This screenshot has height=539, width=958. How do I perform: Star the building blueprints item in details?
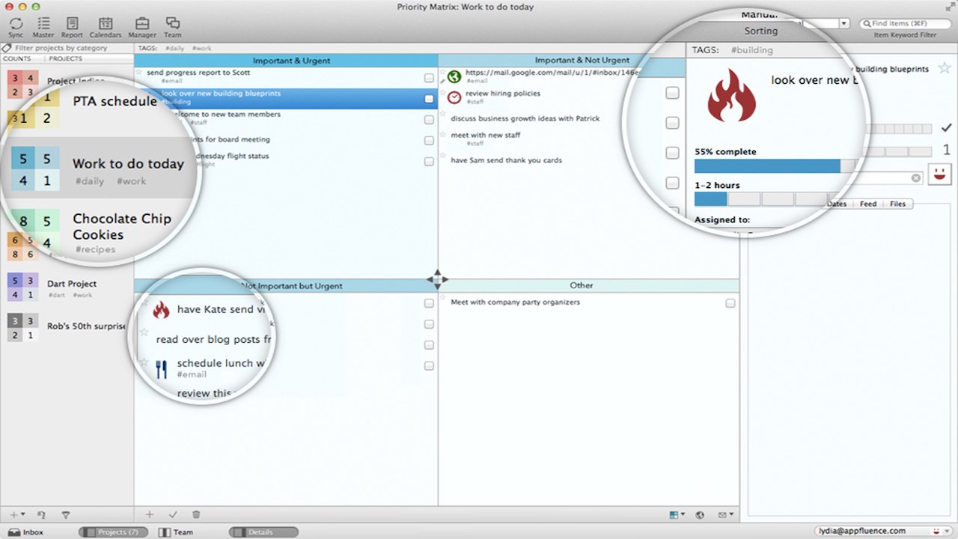(944, 69)
